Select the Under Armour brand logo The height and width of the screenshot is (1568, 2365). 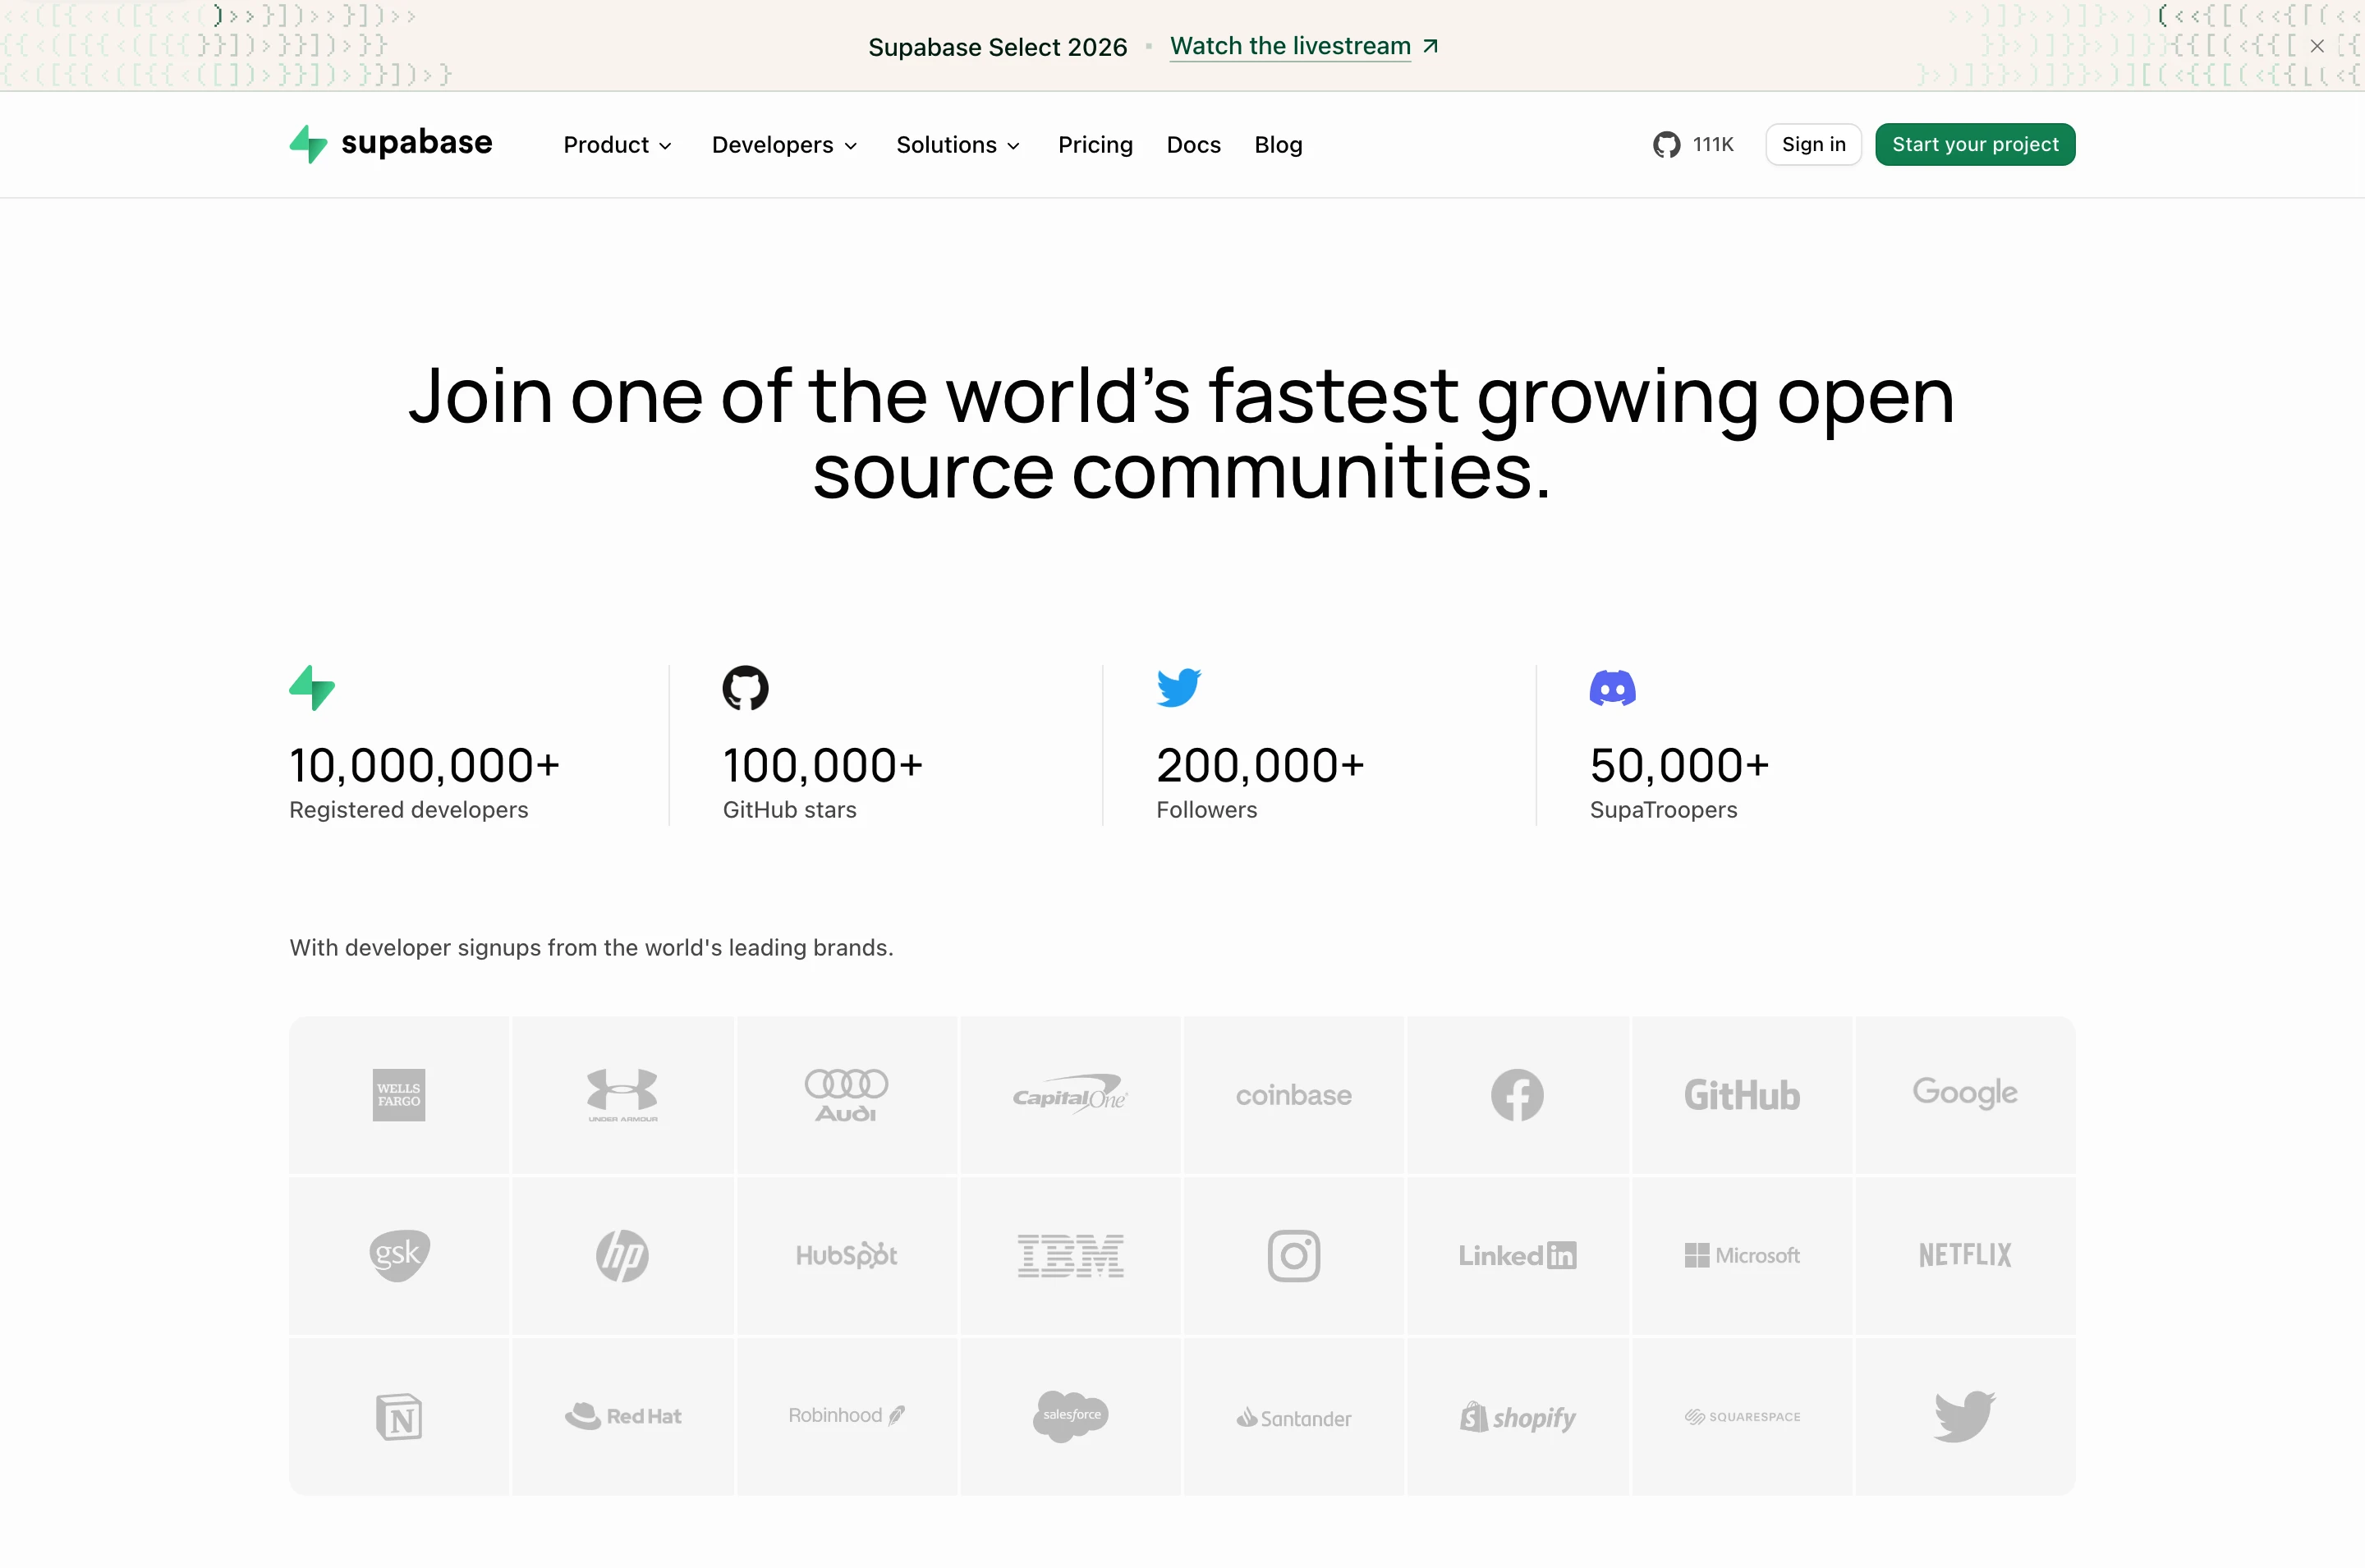tap(622, 1094)
